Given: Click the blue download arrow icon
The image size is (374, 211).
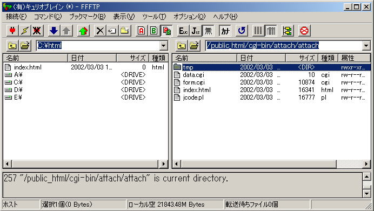Looking at the screenshot, I should click(x=54, y=31).
